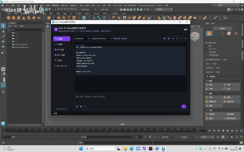Choose the Paint selection tool in toolbox
Screen dimensions: 244x152
[x=3, y=36]
